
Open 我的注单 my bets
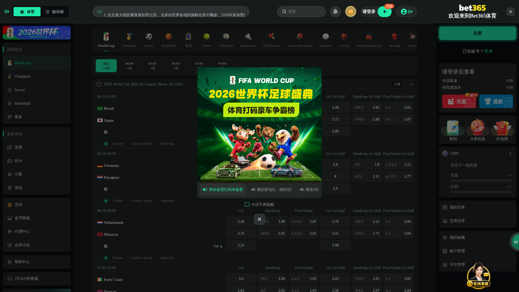[x=477, y=207]
